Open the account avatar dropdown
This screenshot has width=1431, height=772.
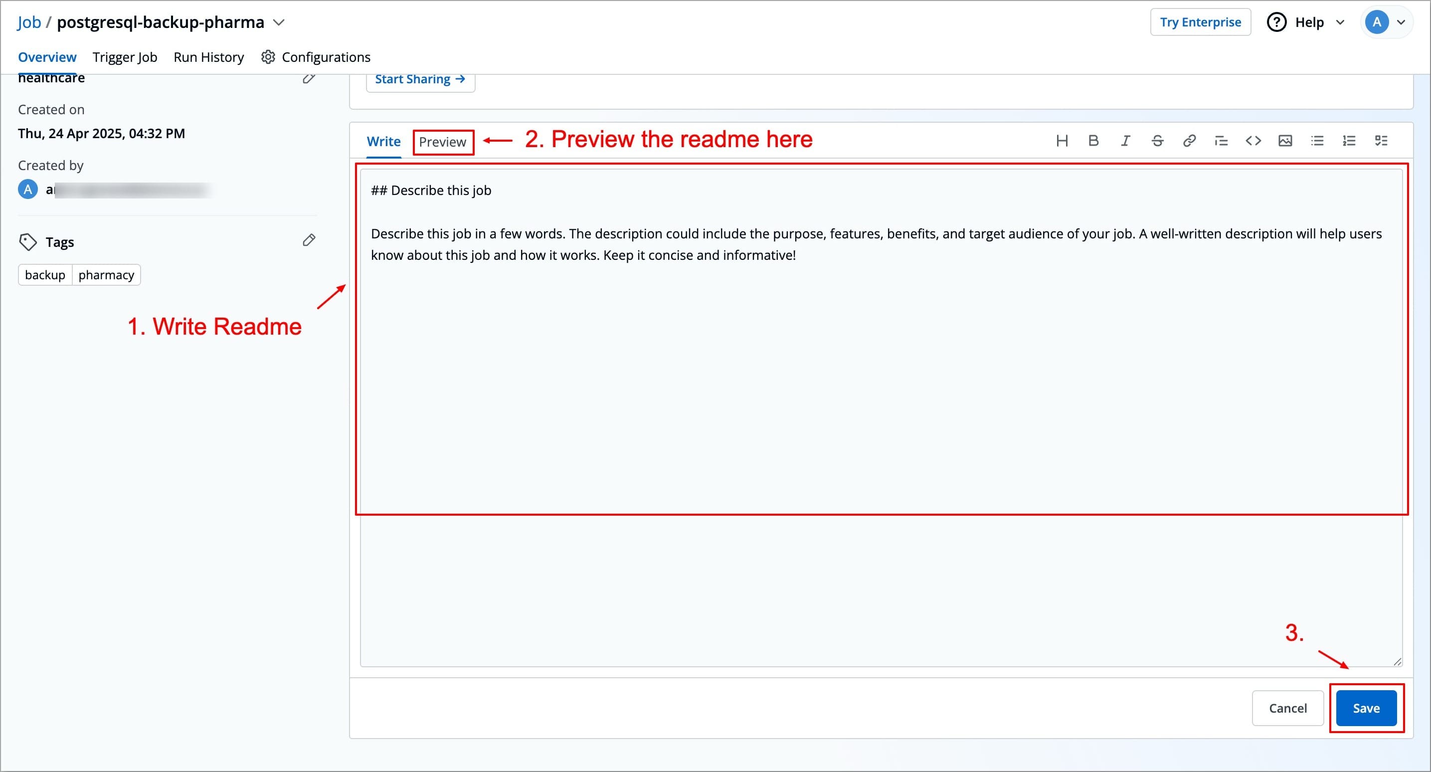click(1387, 22)
